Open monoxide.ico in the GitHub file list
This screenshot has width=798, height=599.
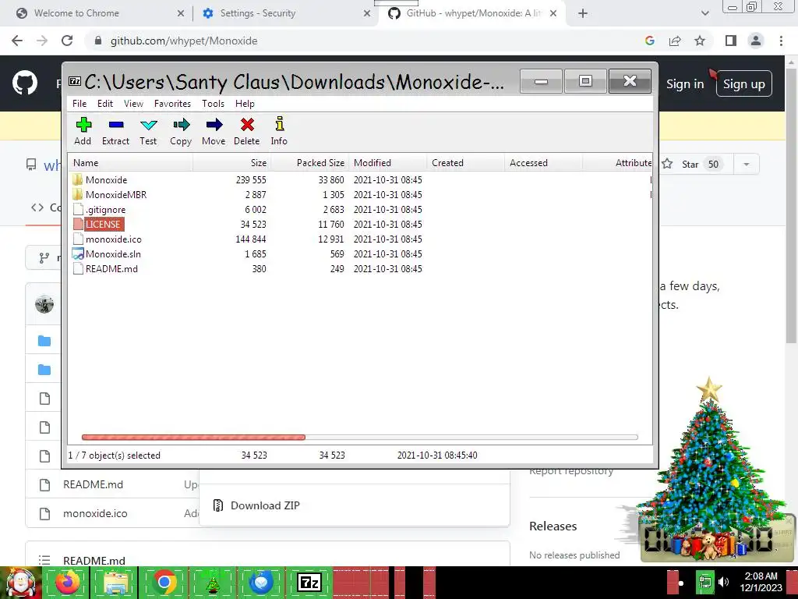95,513
